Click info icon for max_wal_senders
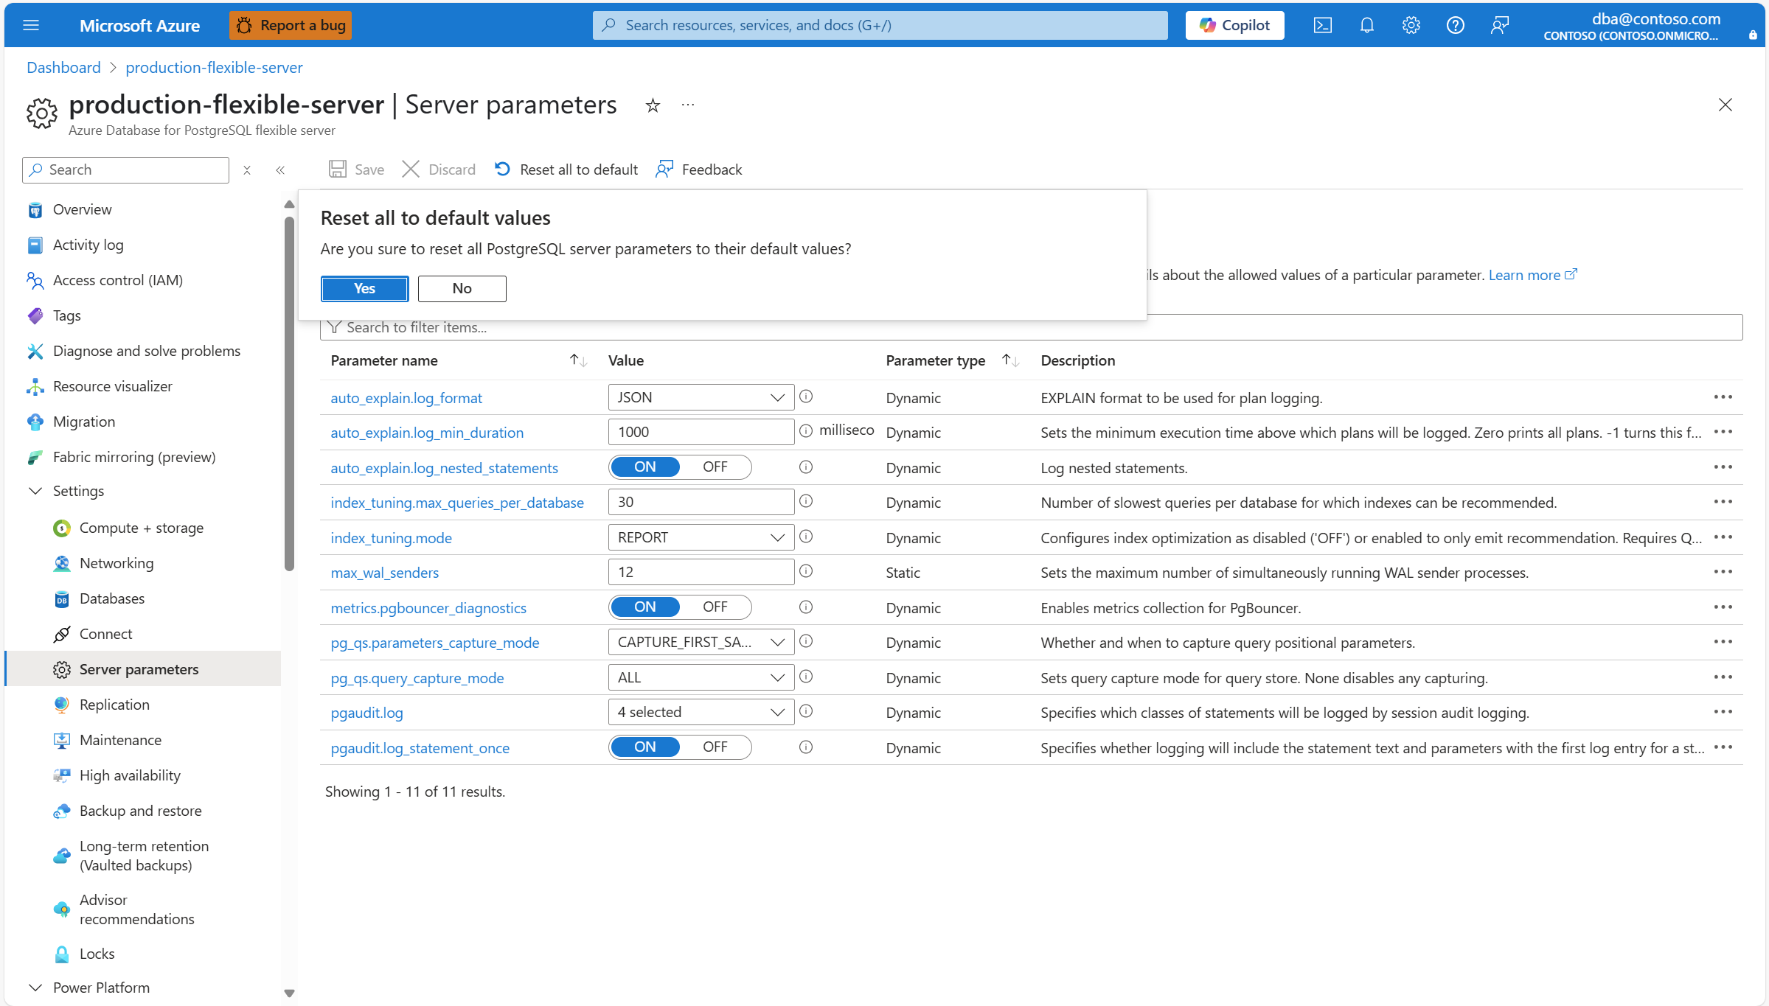The image size is (1769, 1006). click(806, 571)
